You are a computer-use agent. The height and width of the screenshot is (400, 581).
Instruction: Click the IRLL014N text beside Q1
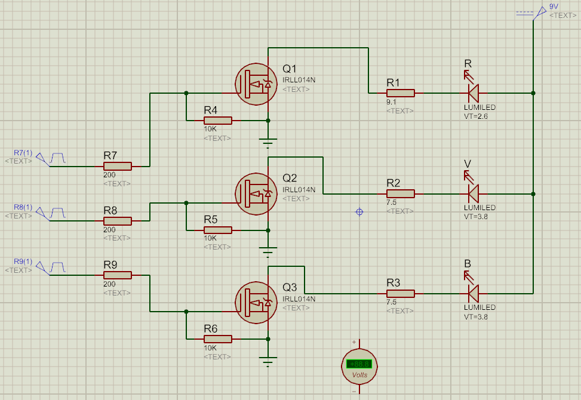click(x=299, y=80)
